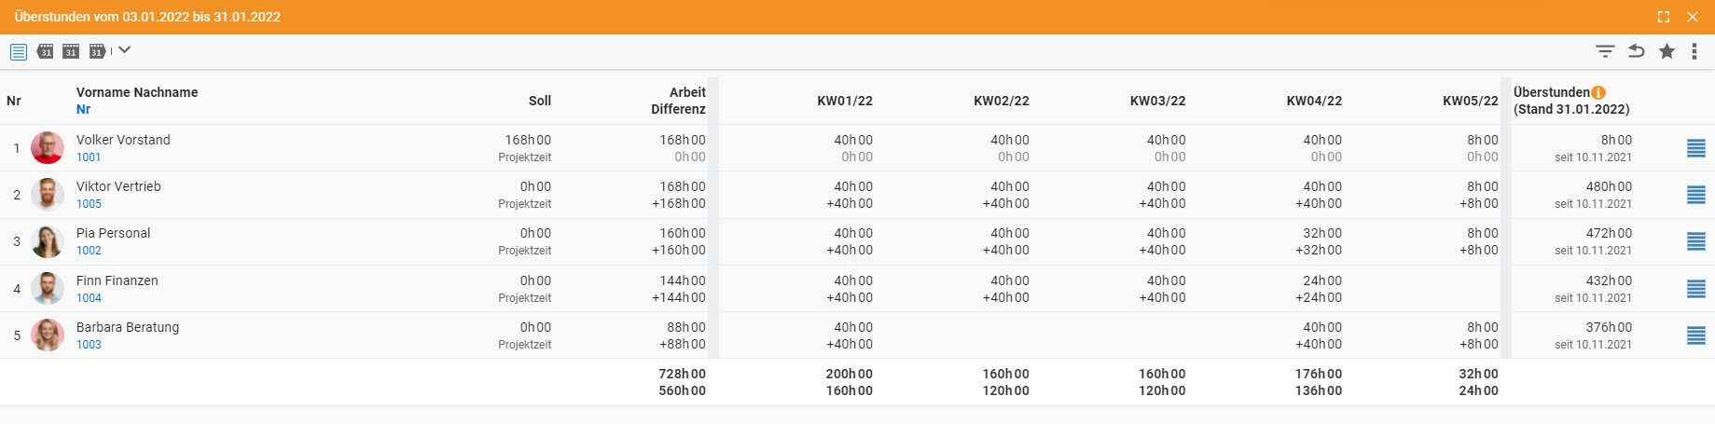Sort by the blue Nr column link
The width and height of the screenshot is (1715, 424).
coord(83,109)
